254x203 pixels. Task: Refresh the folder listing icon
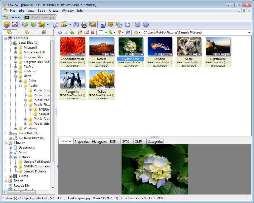[x=128, y=33]
